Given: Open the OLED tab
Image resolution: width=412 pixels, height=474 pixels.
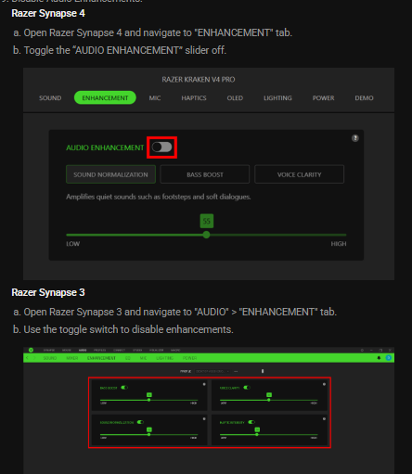Looking at the screenshot, I should click(x=235, y=98).
